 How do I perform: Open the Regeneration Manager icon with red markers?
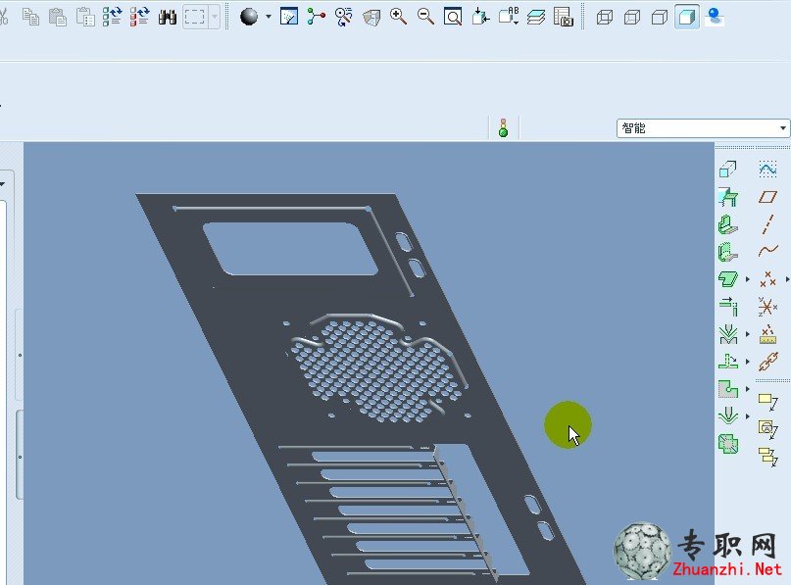tap(139, 17)
